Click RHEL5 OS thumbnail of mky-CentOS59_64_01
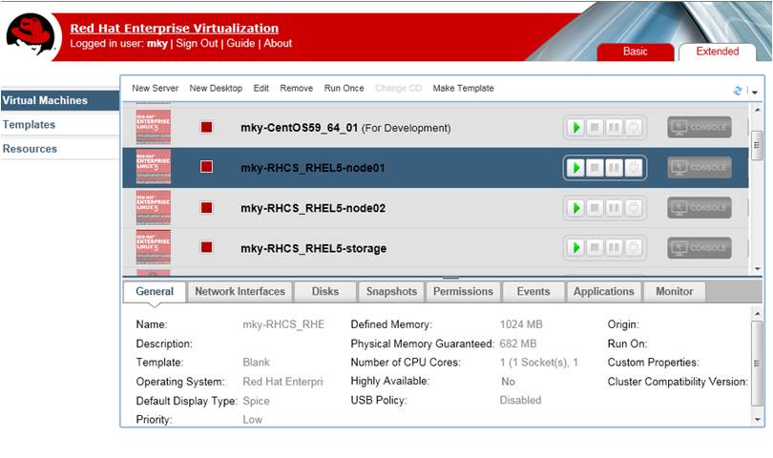The width and height of the screenshot is (773, 458). pos(154,127)
